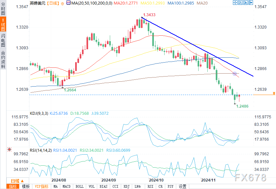Select the LW& indicator button
Image resolution: width=276 pixels, height=189 pixels.
[x=138, y=186]
